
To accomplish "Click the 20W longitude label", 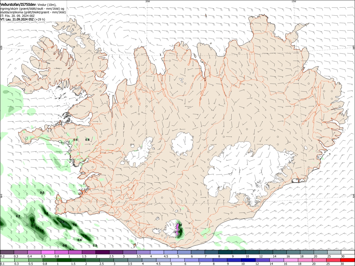I will (148, 1).
